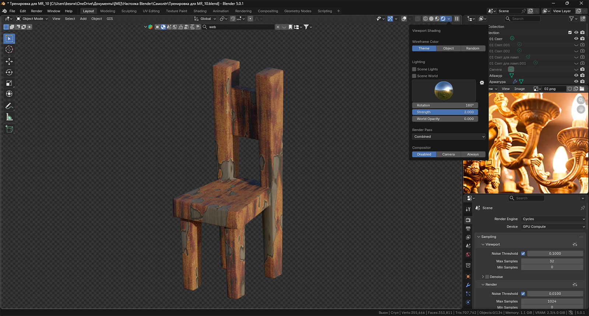This screenshot has height=316, width=589.
Task: Open the Render menu
Action: [36, 11]
